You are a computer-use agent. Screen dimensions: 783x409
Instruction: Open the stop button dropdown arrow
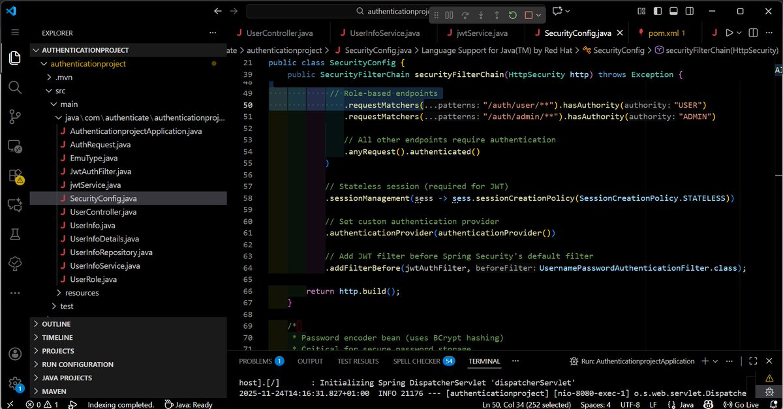(x=540, y=15)
